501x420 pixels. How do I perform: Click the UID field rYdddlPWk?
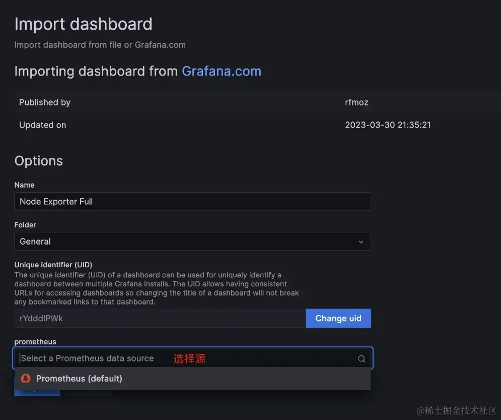160,318
